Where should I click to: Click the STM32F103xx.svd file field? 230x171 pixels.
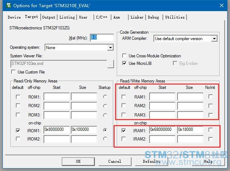[x=59, y=63]
